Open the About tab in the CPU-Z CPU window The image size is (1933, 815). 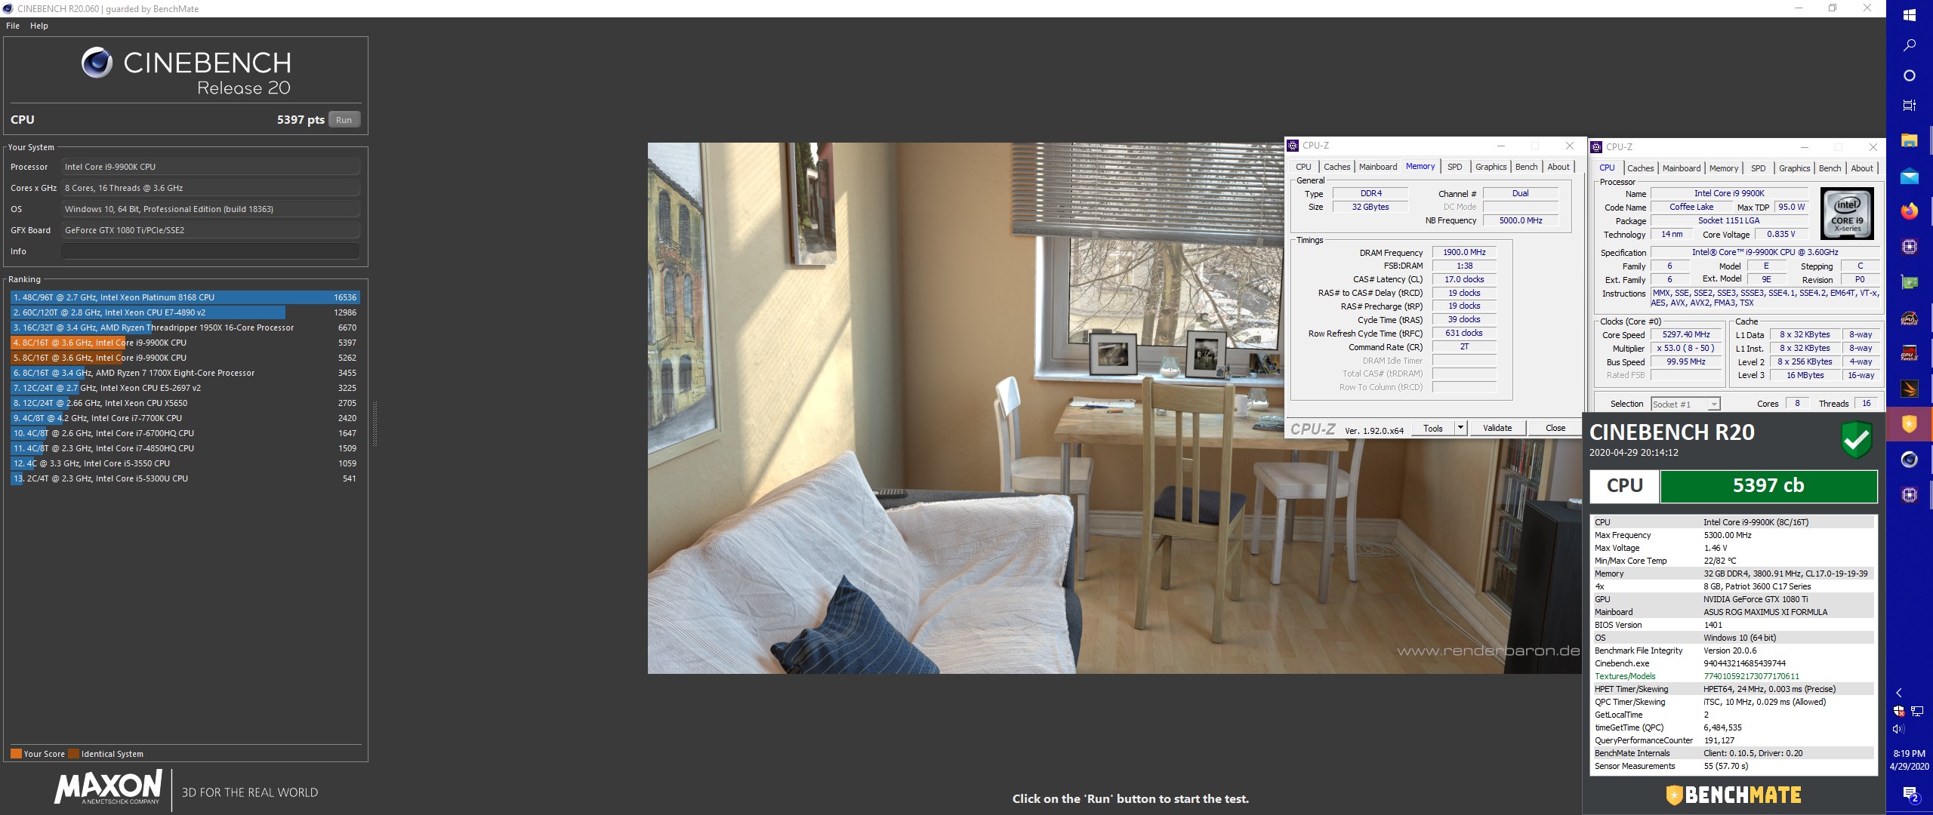pos(1862,168)
